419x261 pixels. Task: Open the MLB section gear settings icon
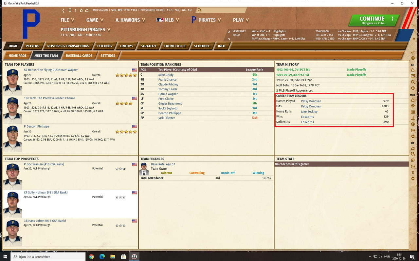(x=413, y=136)
